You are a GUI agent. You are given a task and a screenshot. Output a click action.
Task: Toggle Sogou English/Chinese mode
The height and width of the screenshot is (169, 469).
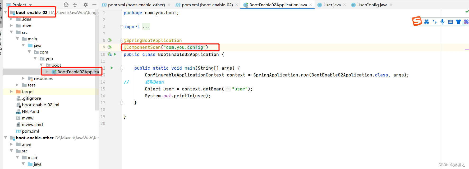427,22
